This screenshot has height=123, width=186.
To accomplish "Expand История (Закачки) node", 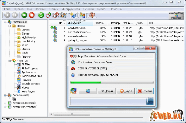I will (x=5, y=103).
